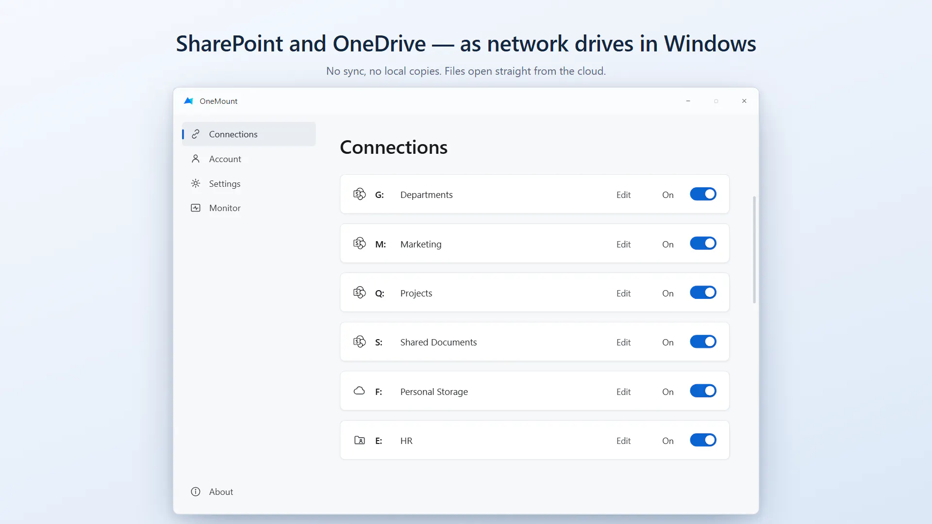932x524 pixels.
Task: Click the F: drive letter label
Action: coord(379,392)
